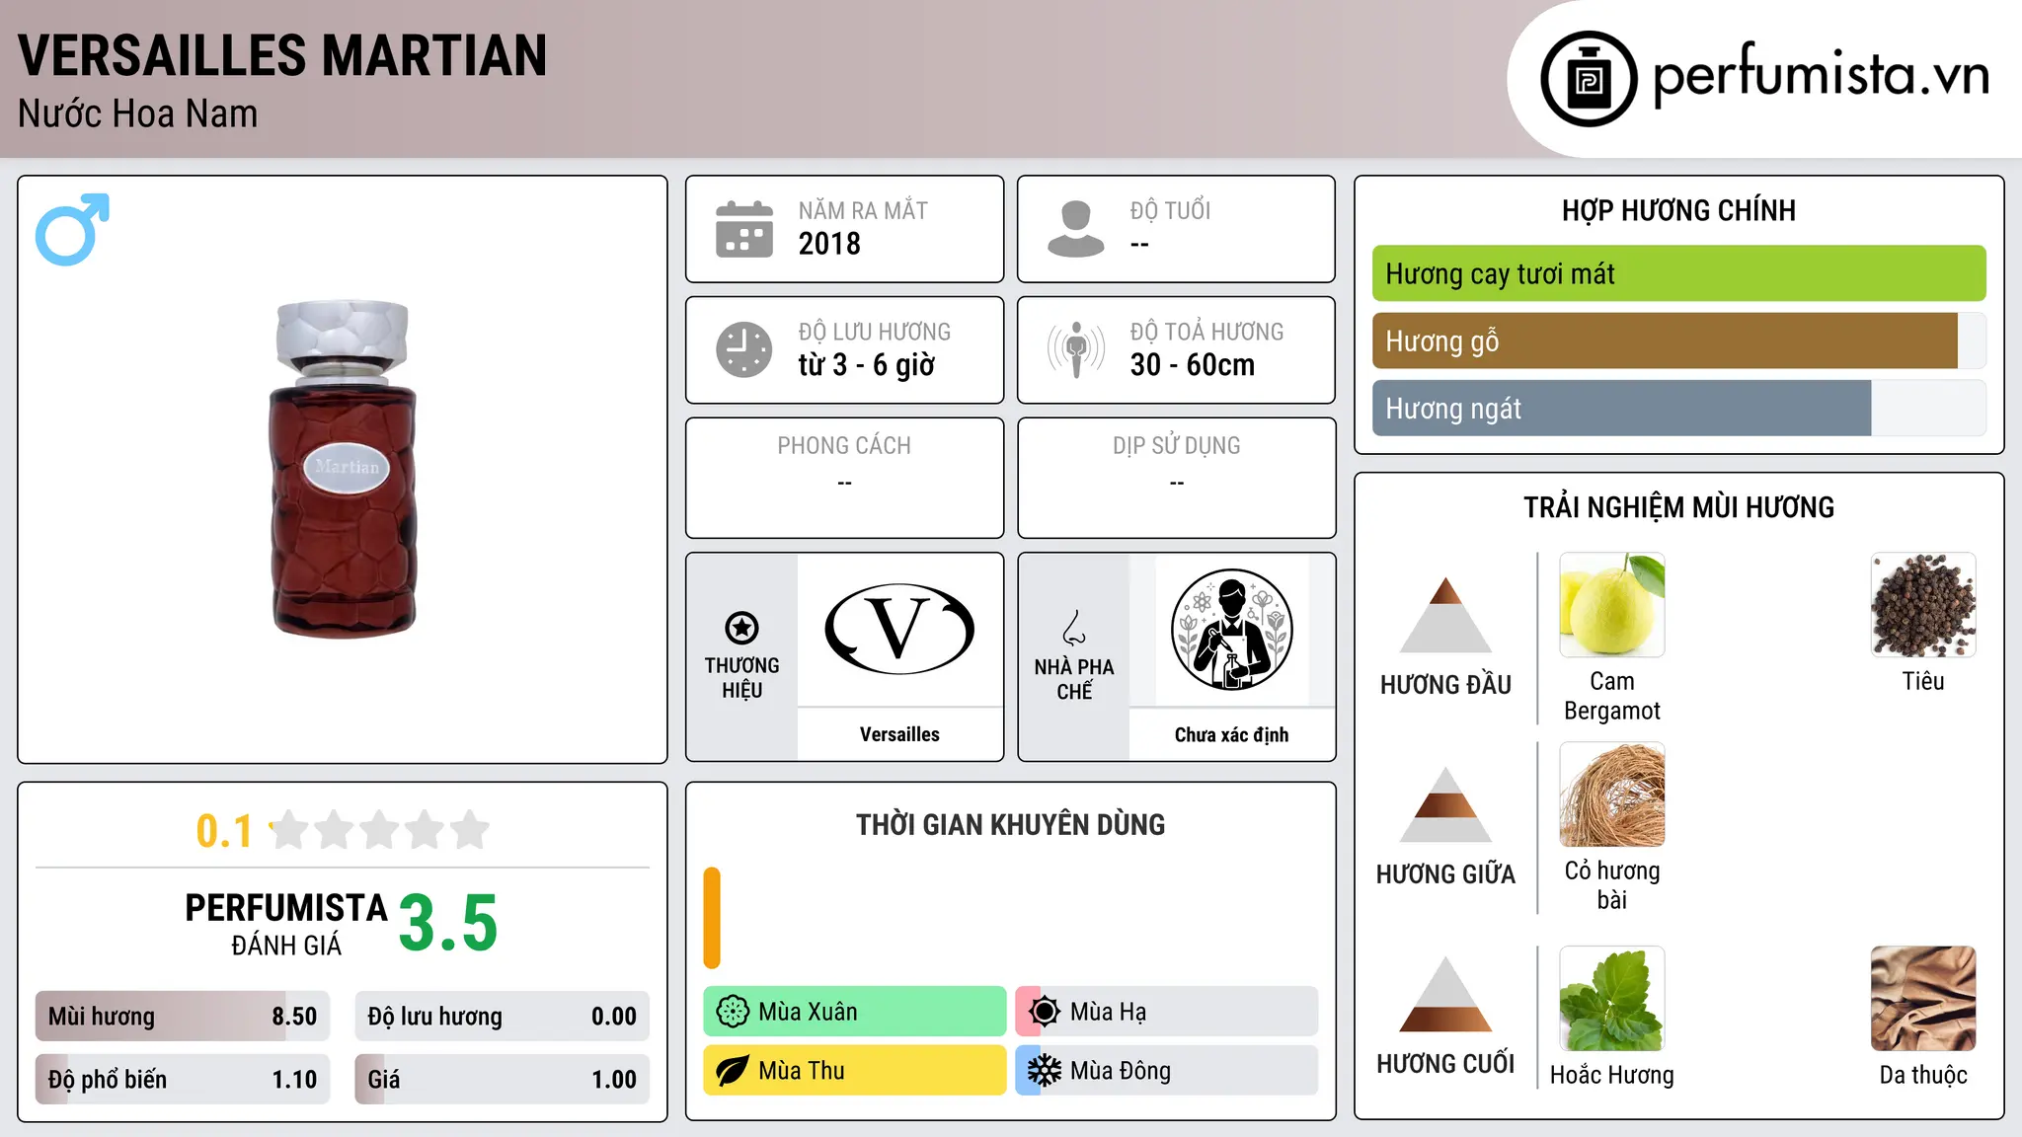The width and height of the screenshot is (2022, 1137).
Task: Click the base-note pyramid icon Hương Cuối
Action: 1445,994
